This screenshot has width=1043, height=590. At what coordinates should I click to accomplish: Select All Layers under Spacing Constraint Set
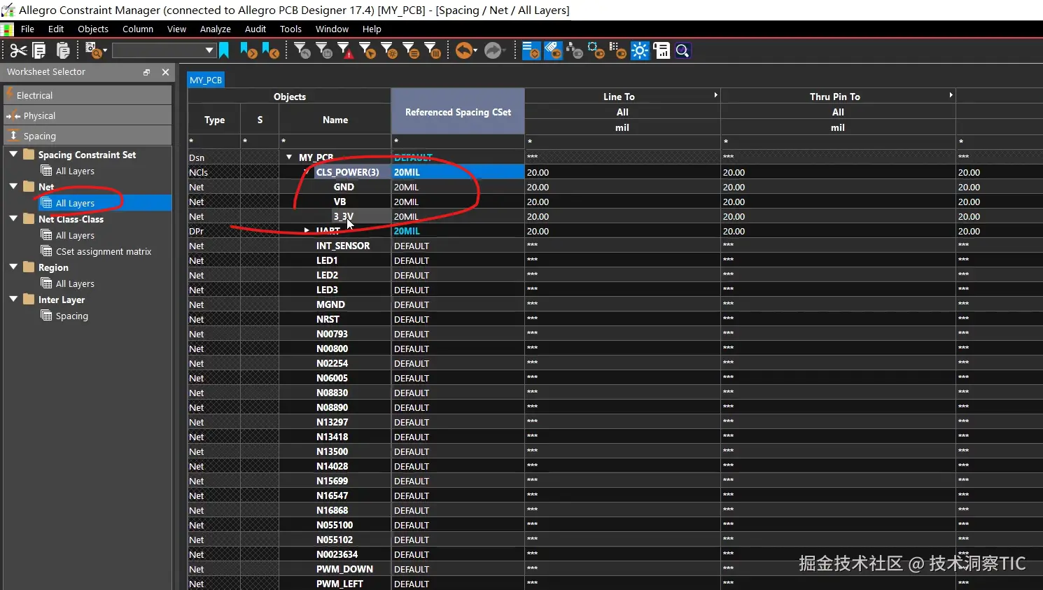pyautogui.click(x=75, y=171)
